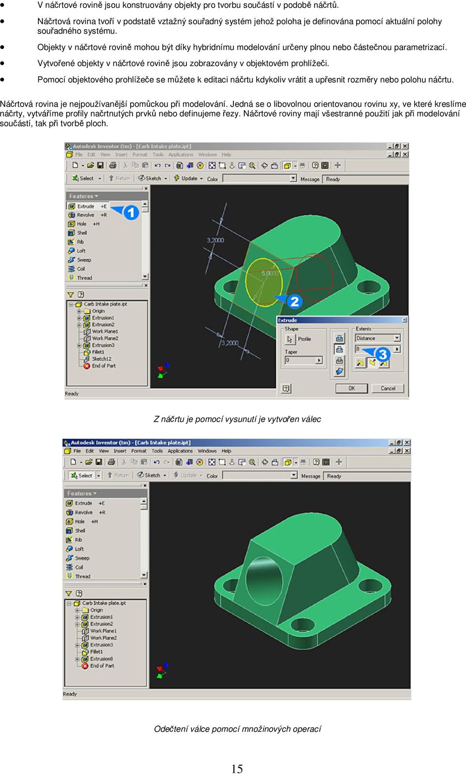The height and width of the screenshot is (774, 466).
Task: Click Sketch button in lower screenshot toolbar
Action: [149, 475]
